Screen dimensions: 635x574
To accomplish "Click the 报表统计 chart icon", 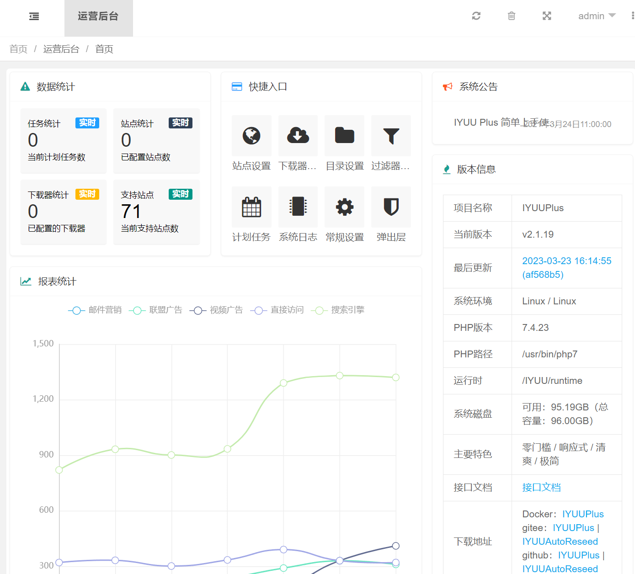I will pos(26,281).
